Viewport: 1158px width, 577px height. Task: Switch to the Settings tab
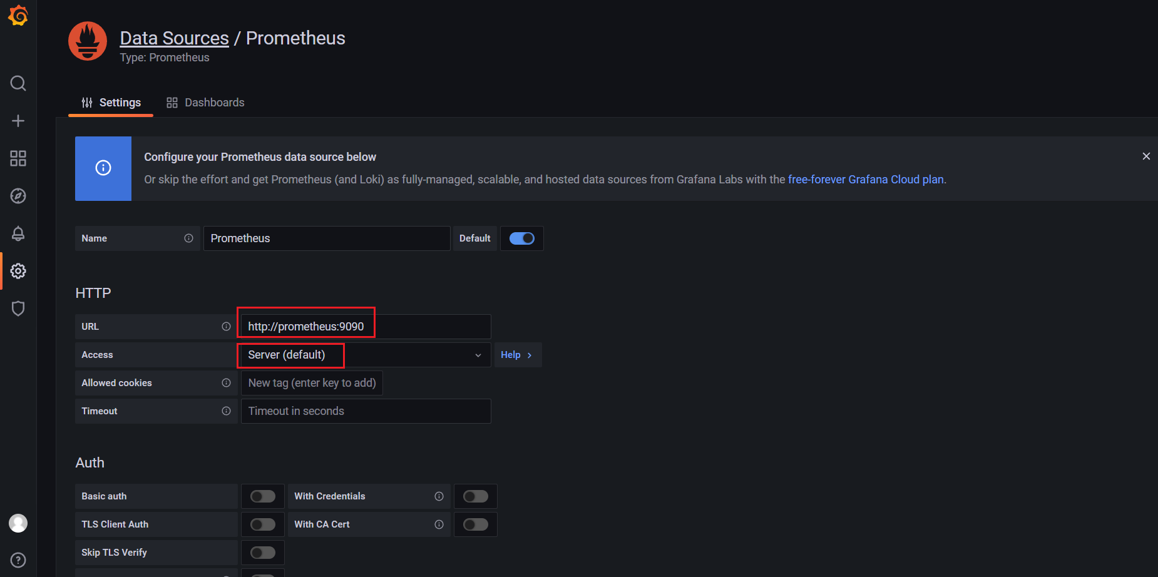tap(111, 103)
